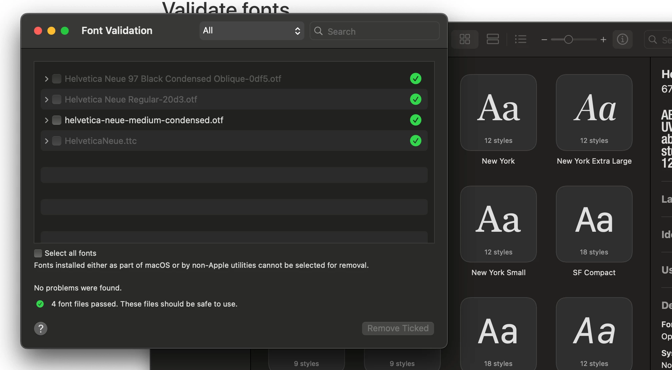Screen dimensions: 672x370
Task: Expand the HelveticaNeue.ttc row
Action: point(46,141)
